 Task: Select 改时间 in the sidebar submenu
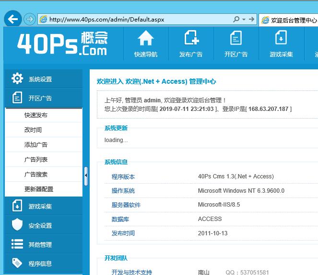(33, 130)
